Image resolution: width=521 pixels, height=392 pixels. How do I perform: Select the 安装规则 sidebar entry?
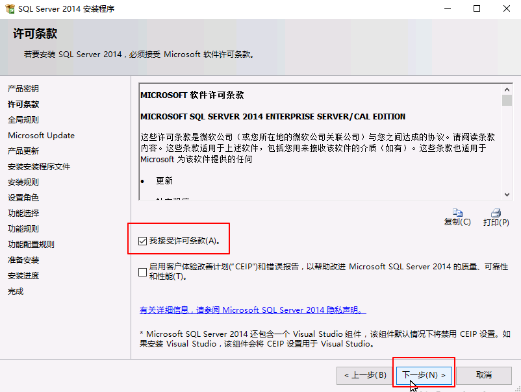pyautogui.click(x=23, y=182)
